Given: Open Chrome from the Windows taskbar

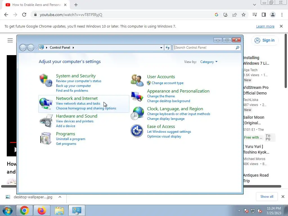Looking at the screenshot, I should coord(24,210).
